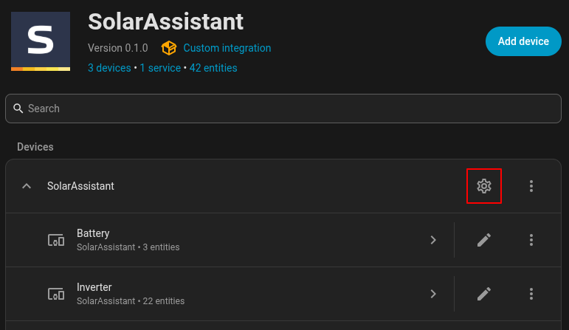This screenshot has width=569, height=330.
Task: Open the SolarAssistant entry three-dot menu
Action: point(531,186)
